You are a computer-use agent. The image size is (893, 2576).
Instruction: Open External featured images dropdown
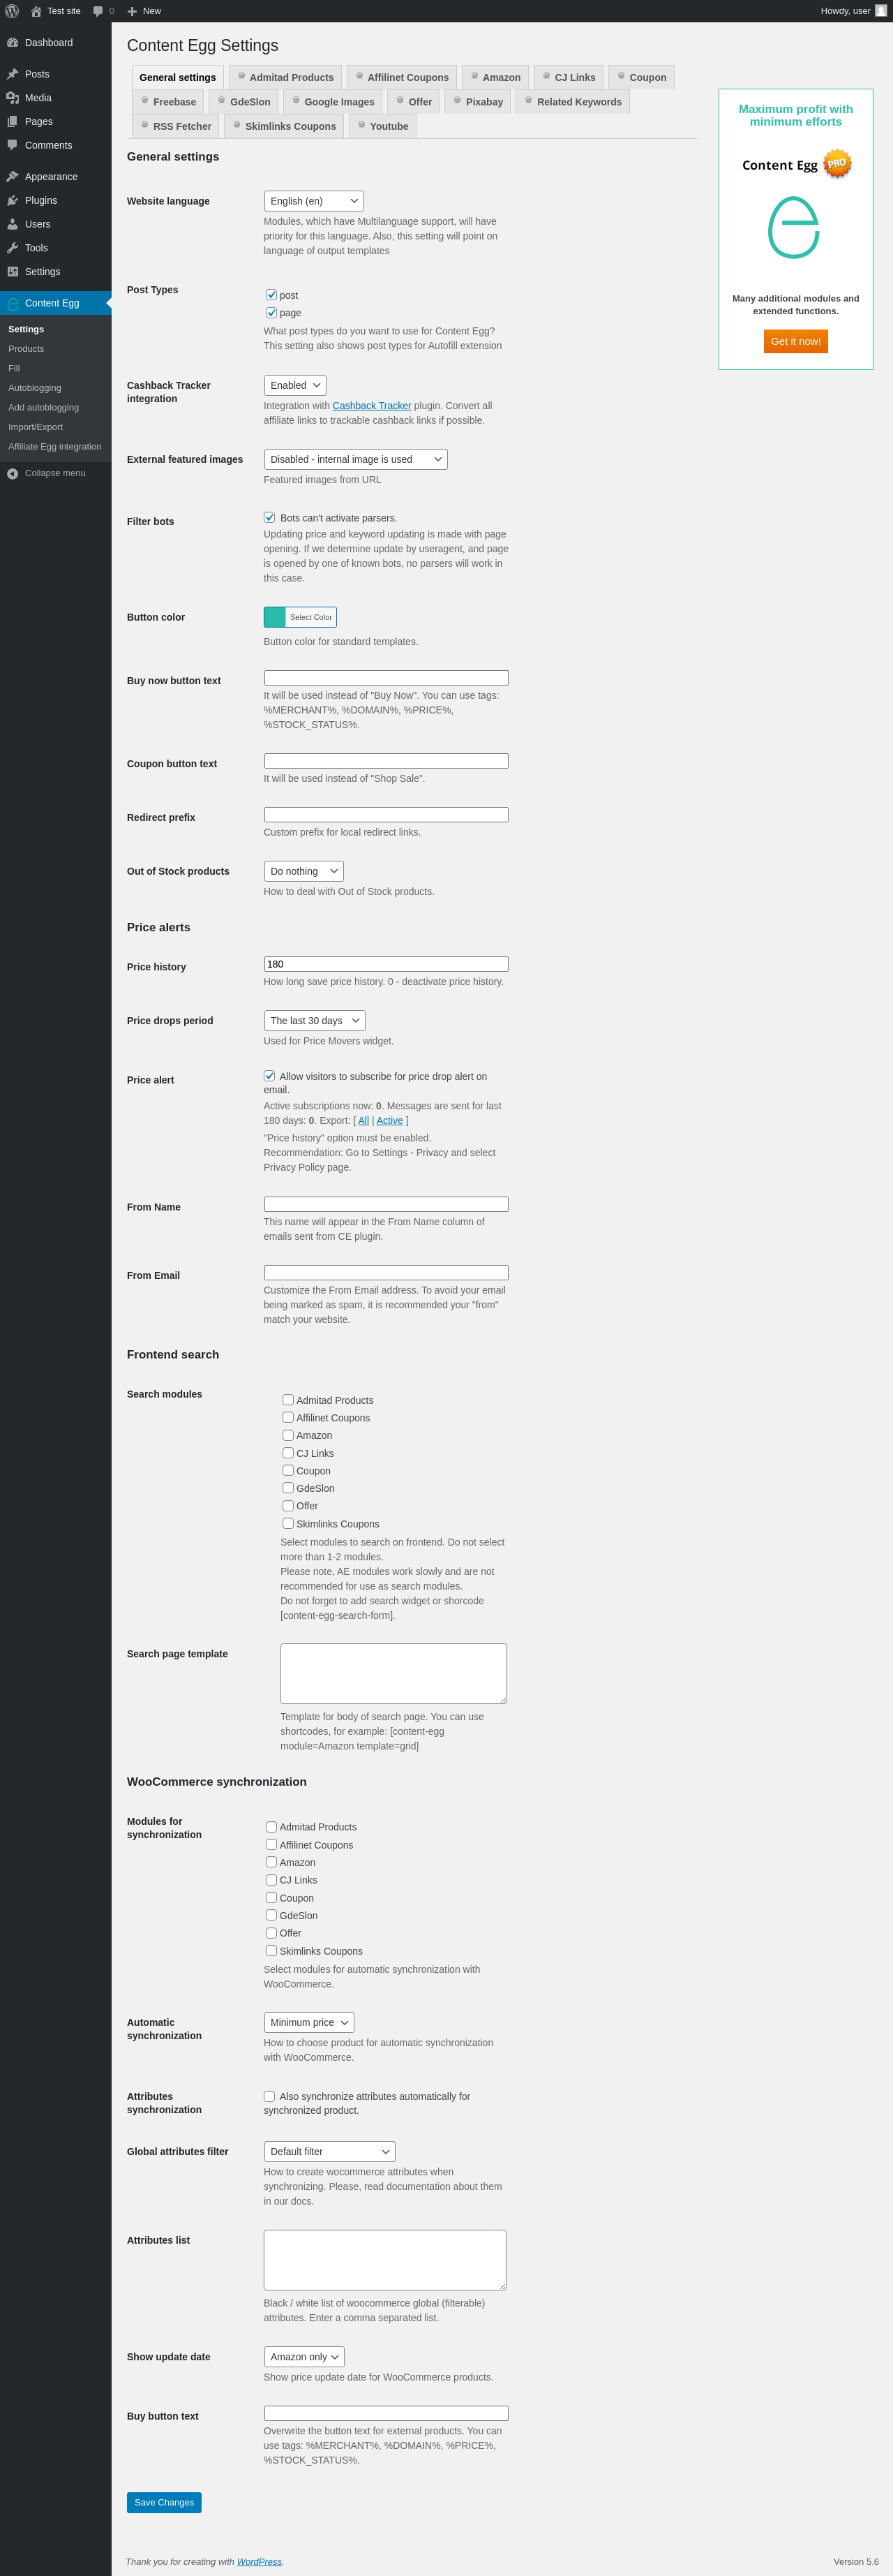[356, 459]
